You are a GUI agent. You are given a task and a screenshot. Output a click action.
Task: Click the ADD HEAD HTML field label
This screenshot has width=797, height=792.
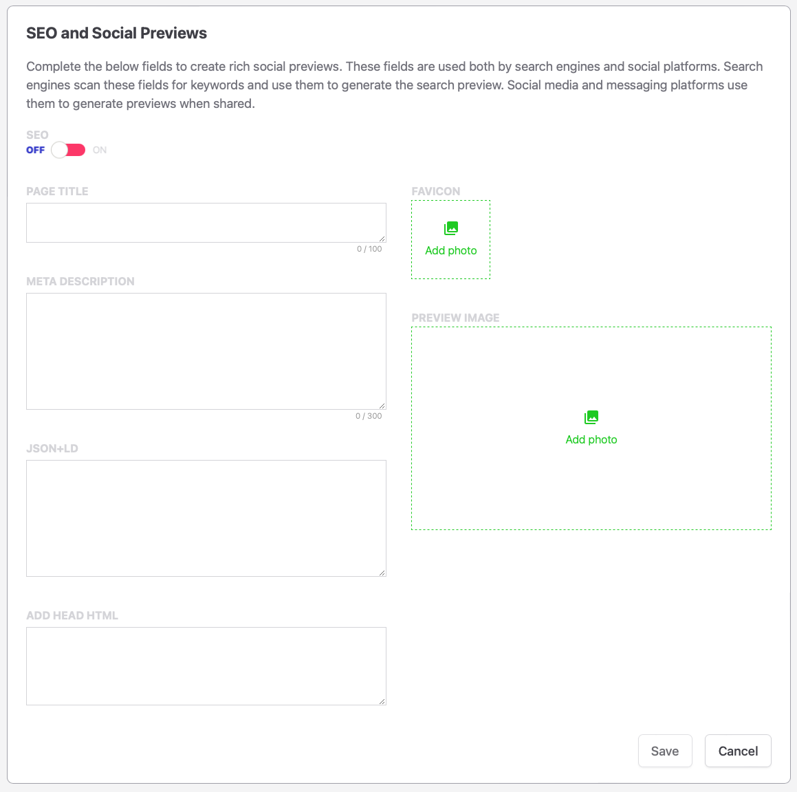point(72,616)
